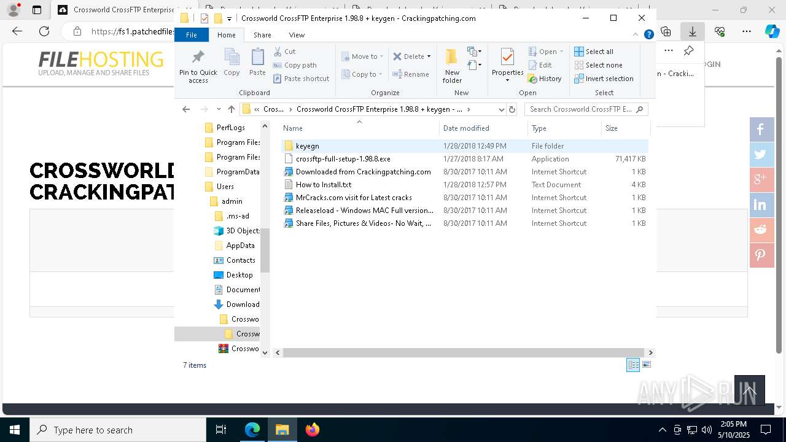The image size is (786, 442).
Task: Select MrCracks.com shortcut file
Action: (x=464, y=198)
